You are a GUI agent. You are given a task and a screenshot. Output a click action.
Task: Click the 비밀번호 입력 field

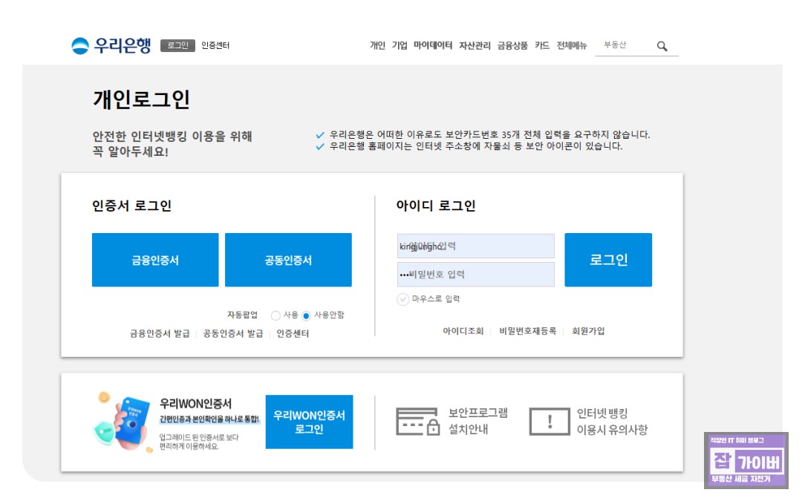coord(476,274)
